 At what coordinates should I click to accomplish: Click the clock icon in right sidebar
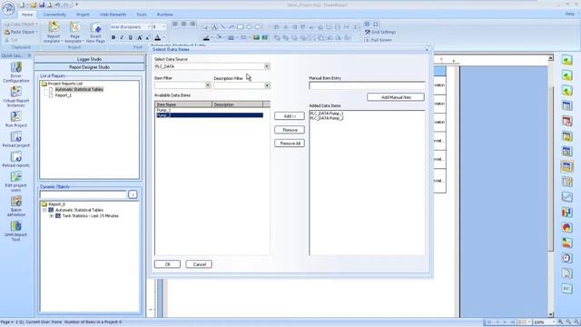(566, 258)
